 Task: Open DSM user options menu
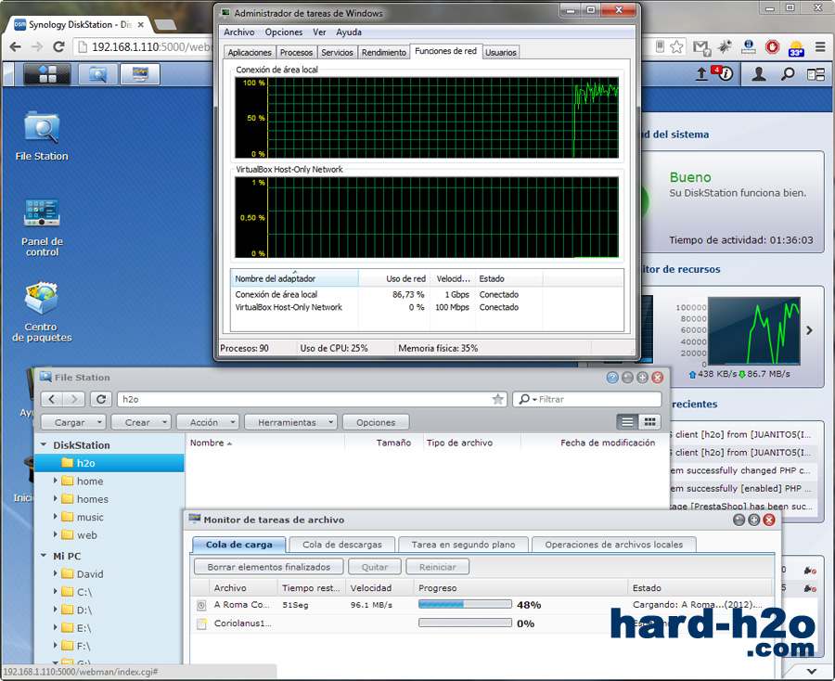pos(759,74)
